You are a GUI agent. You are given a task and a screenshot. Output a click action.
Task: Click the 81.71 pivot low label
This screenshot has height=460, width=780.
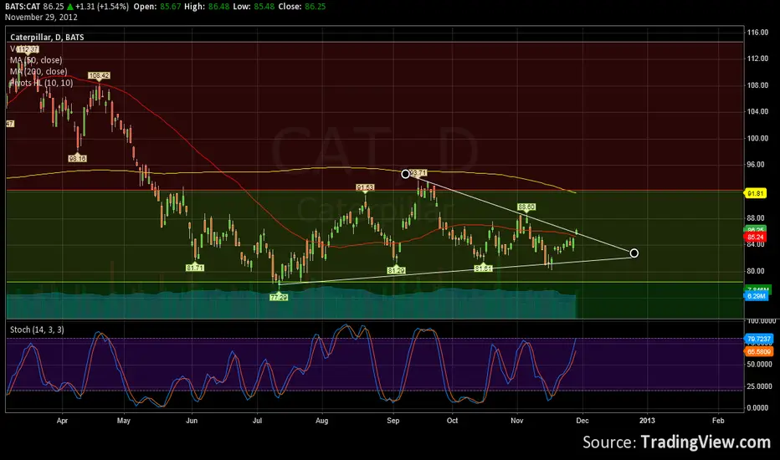pos(195,268)
